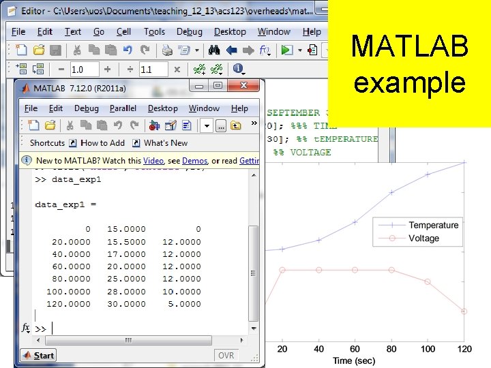Click the blue info icon in cell toolbar

(239, 69)
